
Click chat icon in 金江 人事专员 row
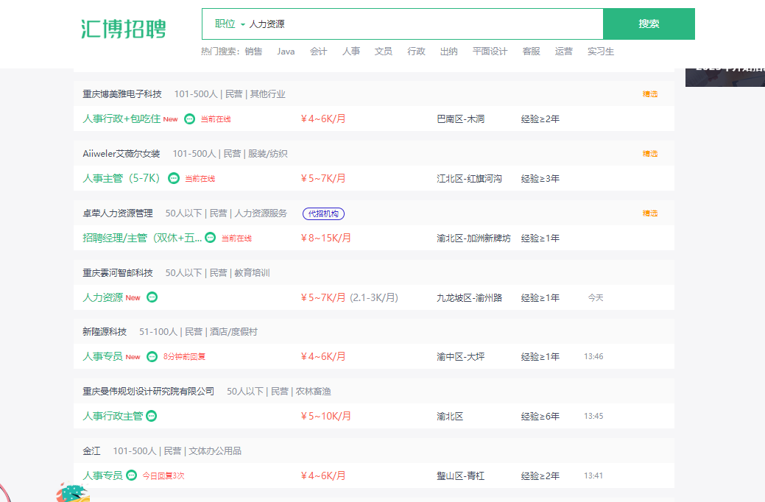click(132, 476)
